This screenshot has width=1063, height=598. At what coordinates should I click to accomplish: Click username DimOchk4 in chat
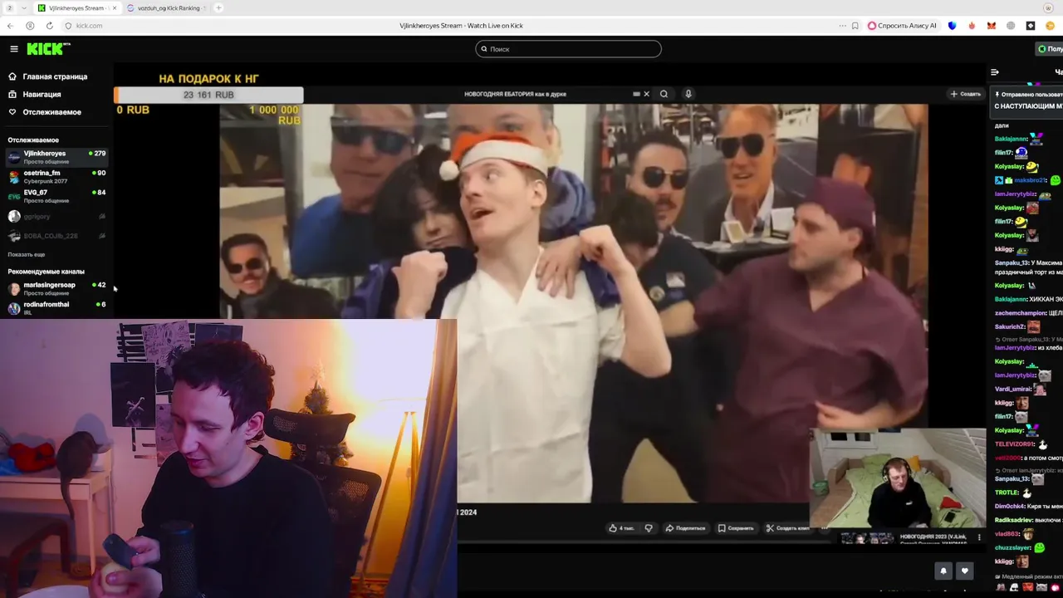pyautogui.click(x=1010, y=506)
